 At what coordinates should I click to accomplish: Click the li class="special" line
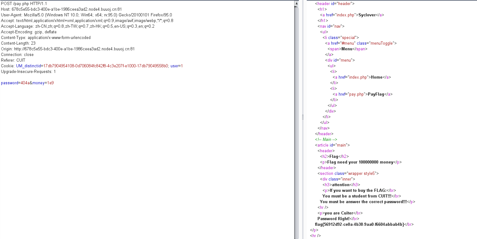[x=340, y=38]
